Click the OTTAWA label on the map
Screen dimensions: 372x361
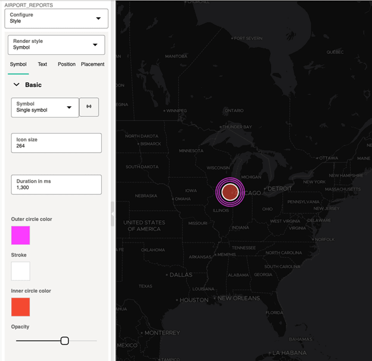(328, 158)
